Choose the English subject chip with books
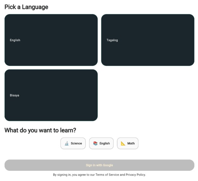 [x=101, y=143]
